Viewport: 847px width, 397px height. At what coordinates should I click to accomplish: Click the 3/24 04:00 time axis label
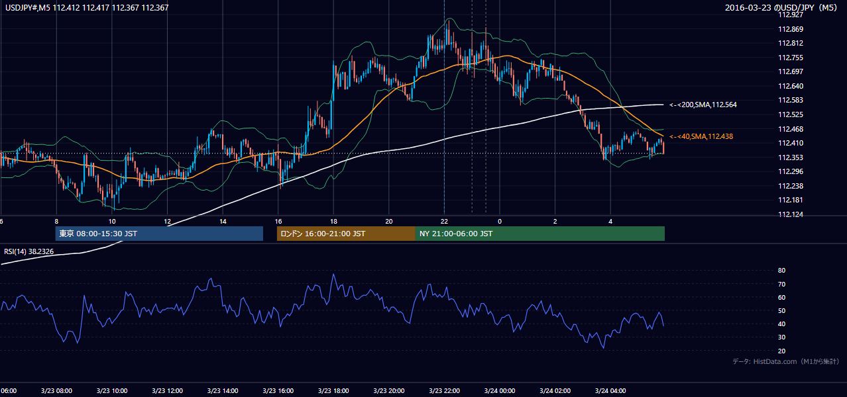(610, 390)
